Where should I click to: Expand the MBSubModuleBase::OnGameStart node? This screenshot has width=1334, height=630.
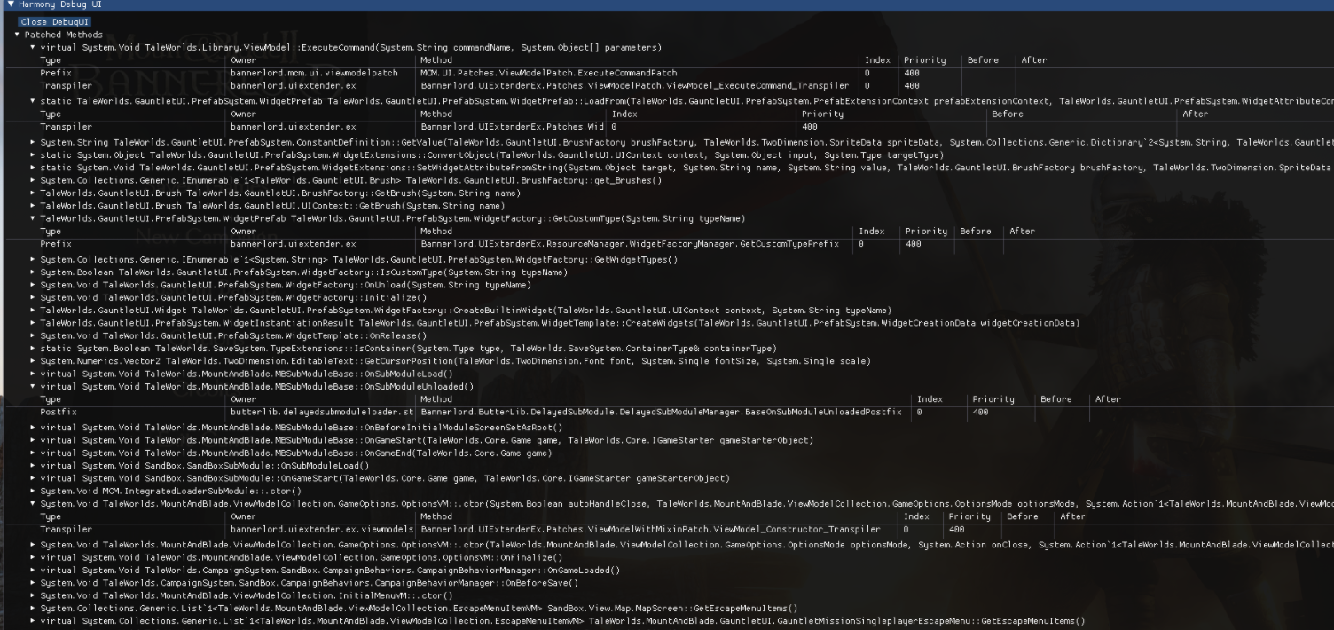33,440
